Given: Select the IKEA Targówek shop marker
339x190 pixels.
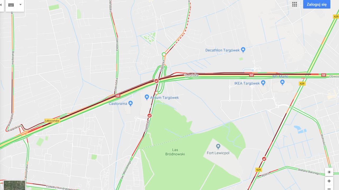Looking at the screenshot, I should pos(263,83).
